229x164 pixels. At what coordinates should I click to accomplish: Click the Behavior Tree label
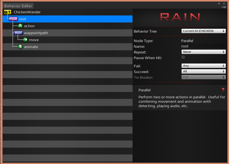coord(145,31)
